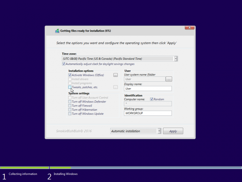Click the Installing Windows step label
Image resolution: width=242 pixels, height=182 pixels.
click(x=66, y=174)
